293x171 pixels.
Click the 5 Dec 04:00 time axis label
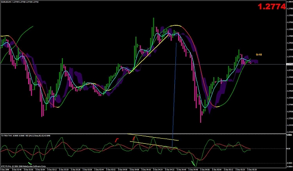point(122,169)
